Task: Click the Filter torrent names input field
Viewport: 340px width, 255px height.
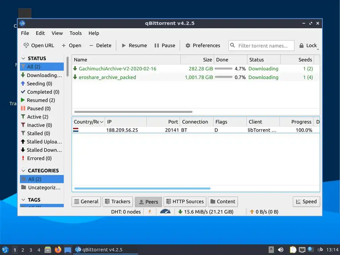Action: point(261,45)
